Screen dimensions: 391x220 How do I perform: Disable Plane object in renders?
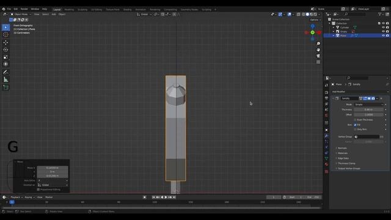387,35
